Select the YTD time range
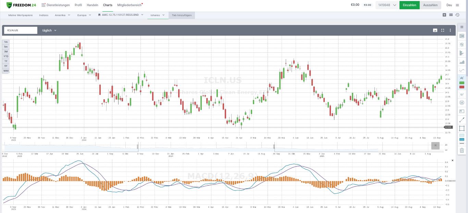This screenshot has height=213, width=468. pos(6,56)
